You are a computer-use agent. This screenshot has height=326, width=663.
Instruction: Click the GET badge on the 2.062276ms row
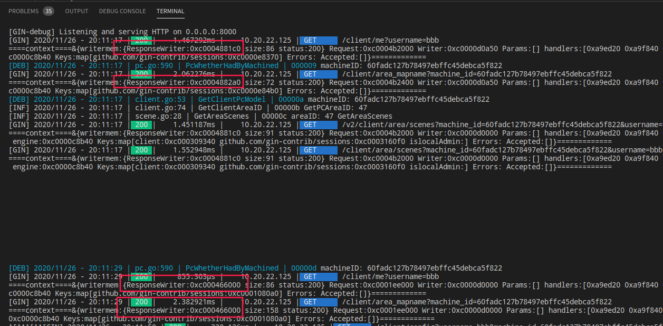pos(319,74)
